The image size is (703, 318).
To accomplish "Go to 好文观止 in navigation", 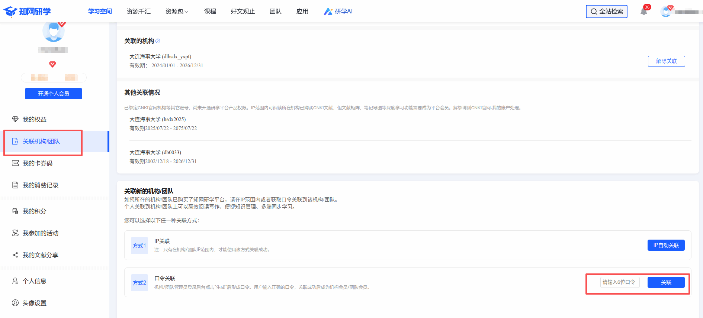I will [x=243, y=12].
